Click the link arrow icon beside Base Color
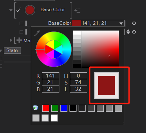146x133 pixels. [77, 10]
